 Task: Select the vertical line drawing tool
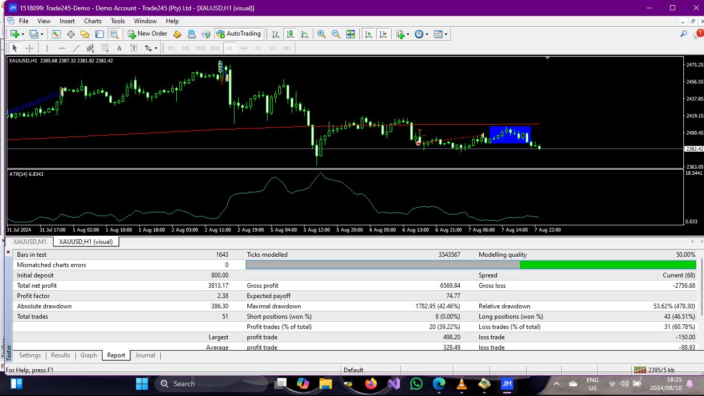click(47, 48)
